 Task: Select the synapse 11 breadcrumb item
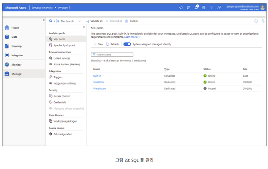(65, 7)
